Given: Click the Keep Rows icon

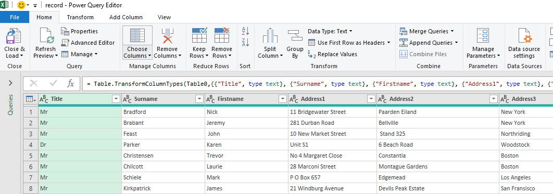Looking at the screenshot, I should 199,35.
